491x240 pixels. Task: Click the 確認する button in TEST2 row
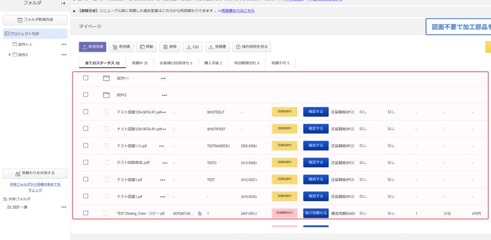[x=316, y=163]
